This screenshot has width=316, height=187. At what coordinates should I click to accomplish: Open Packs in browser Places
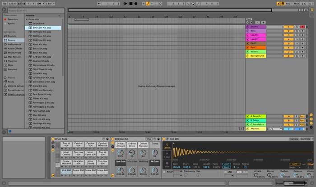(11, 82)
